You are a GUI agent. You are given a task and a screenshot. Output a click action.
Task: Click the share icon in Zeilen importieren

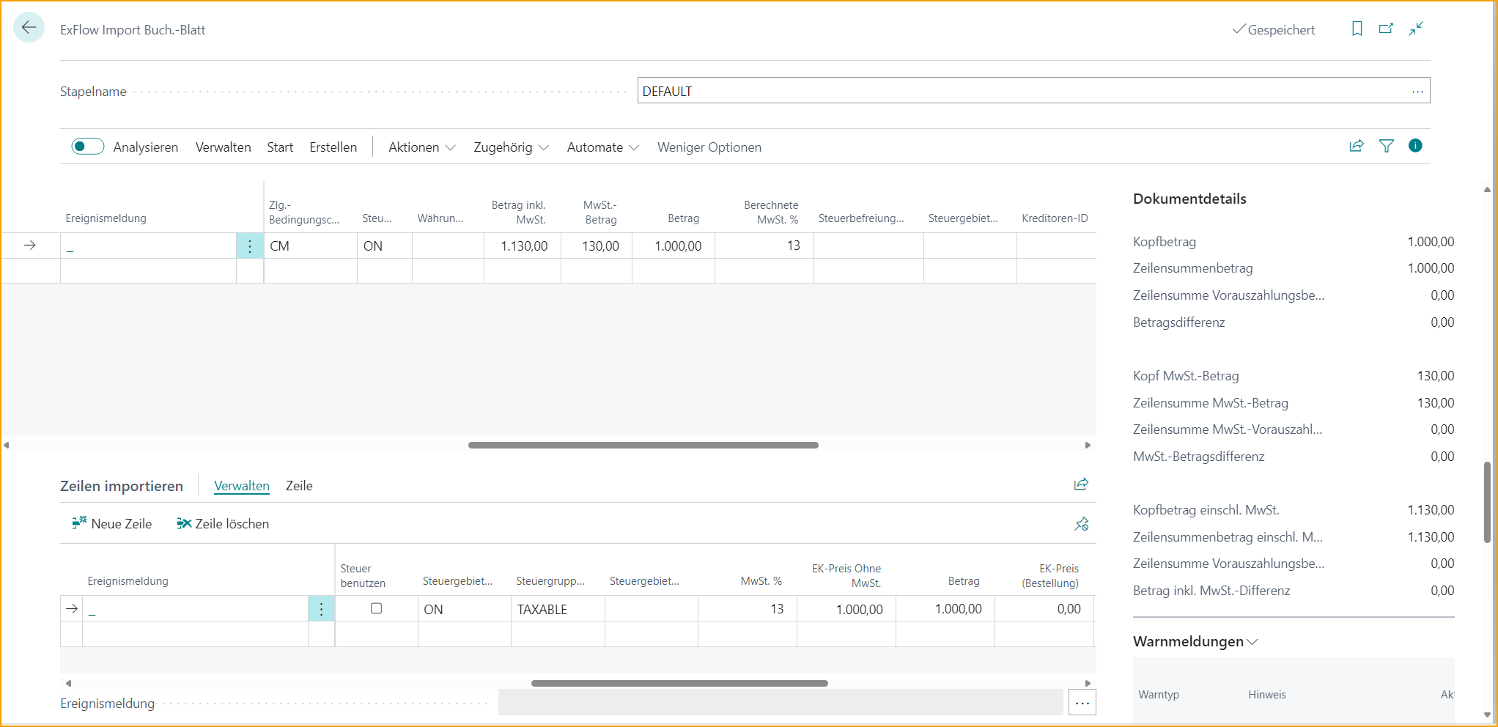1082,484
